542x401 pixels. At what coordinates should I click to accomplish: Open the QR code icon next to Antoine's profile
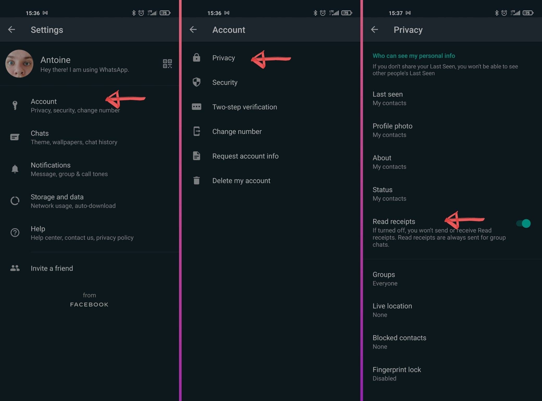pyautogui.click(x=168, y=64)
